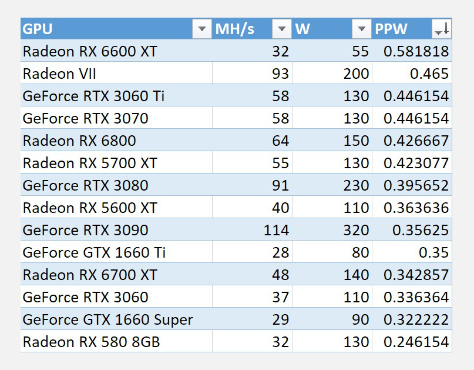Screen dimensions: 474x370
Task: Select the Radeon RX 580 8GB cell
Action: click(x=116, y=342)
